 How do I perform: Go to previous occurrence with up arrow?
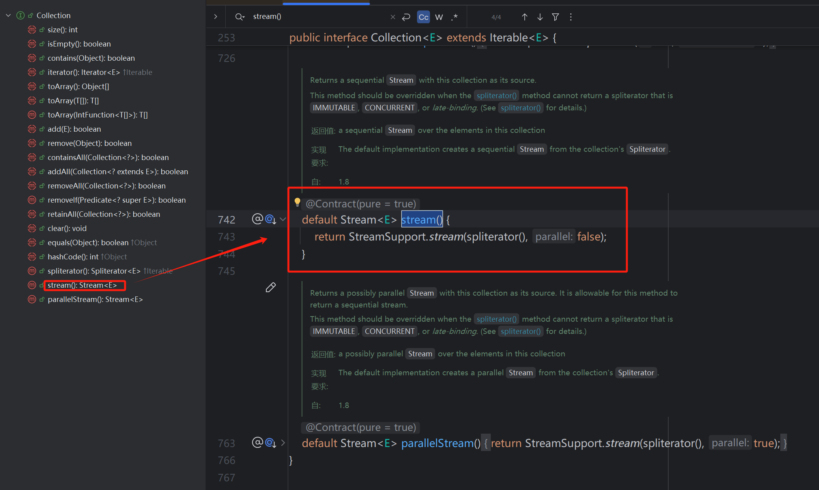(524, 17)
